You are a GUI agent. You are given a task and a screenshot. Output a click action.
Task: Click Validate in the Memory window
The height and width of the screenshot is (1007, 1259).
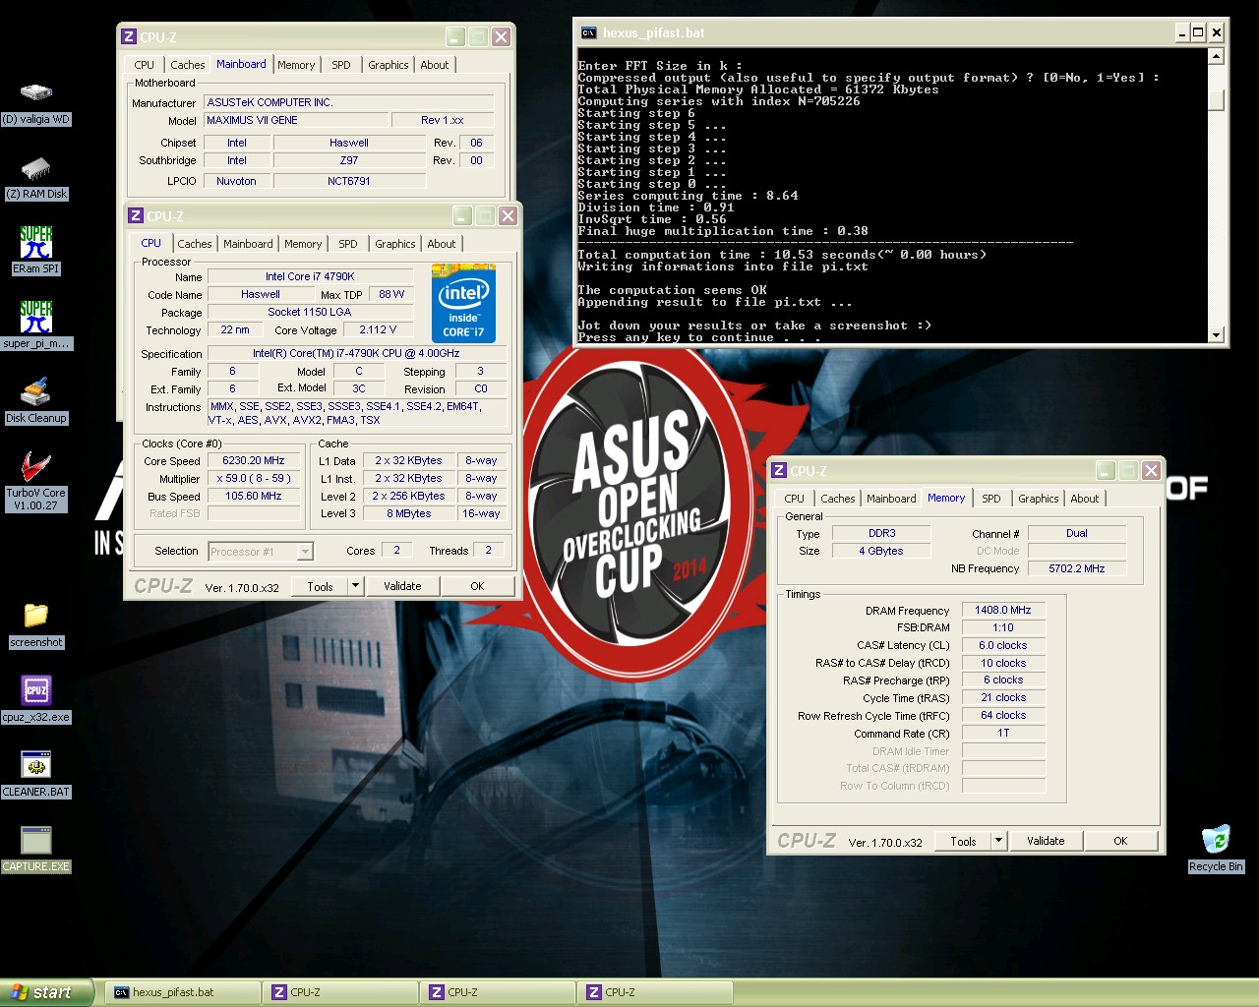pyautogui.click(x=1046, y=841)
